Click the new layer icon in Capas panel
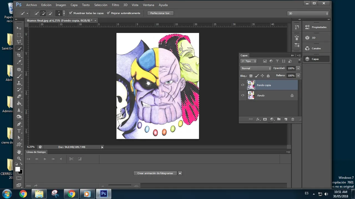 click(286, 119)
